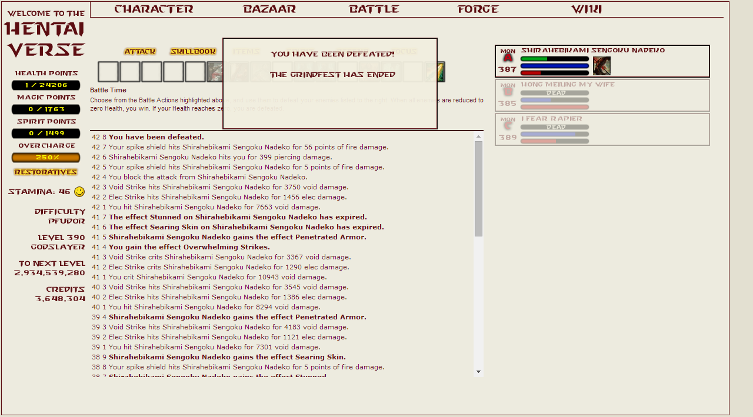Click the leftmost empty quickbar slot
Image resolution: width=753 pixels, height=417 pixels.
pos(108,72)
